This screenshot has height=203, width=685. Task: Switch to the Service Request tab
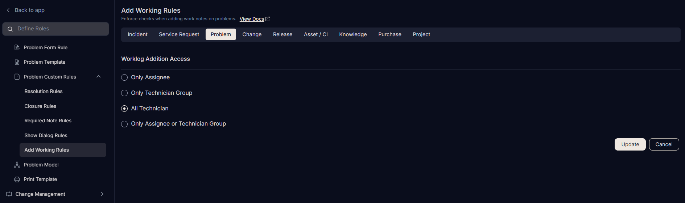pyautogui.click(x=179, y=34)
